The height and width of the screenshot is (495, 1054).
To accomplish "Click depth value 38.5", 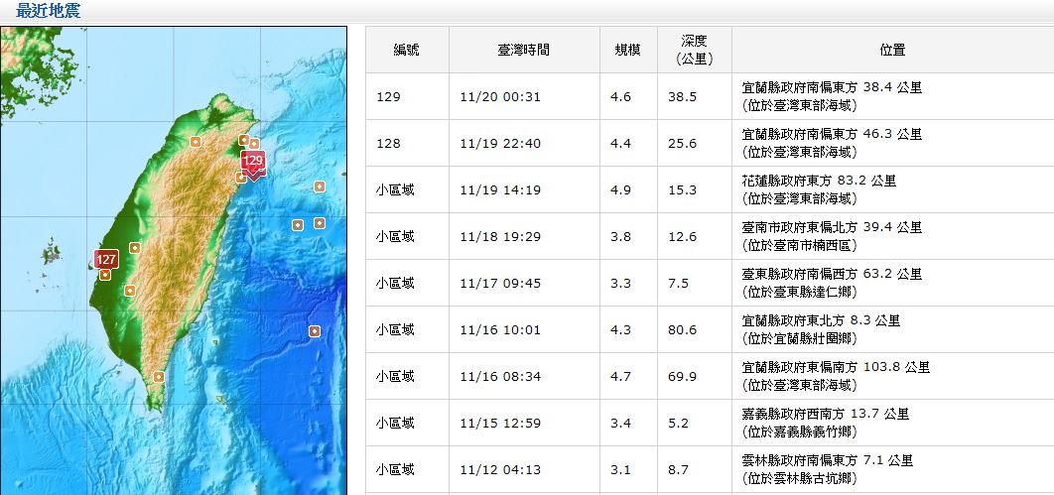I will 682,96.
